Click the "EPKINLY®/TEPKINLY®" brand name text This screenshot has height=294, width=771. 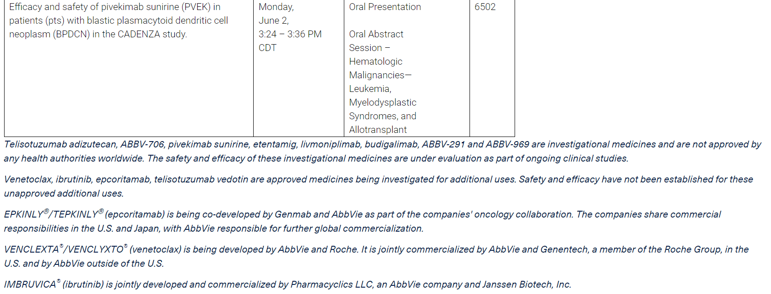(x=54, y=213)
